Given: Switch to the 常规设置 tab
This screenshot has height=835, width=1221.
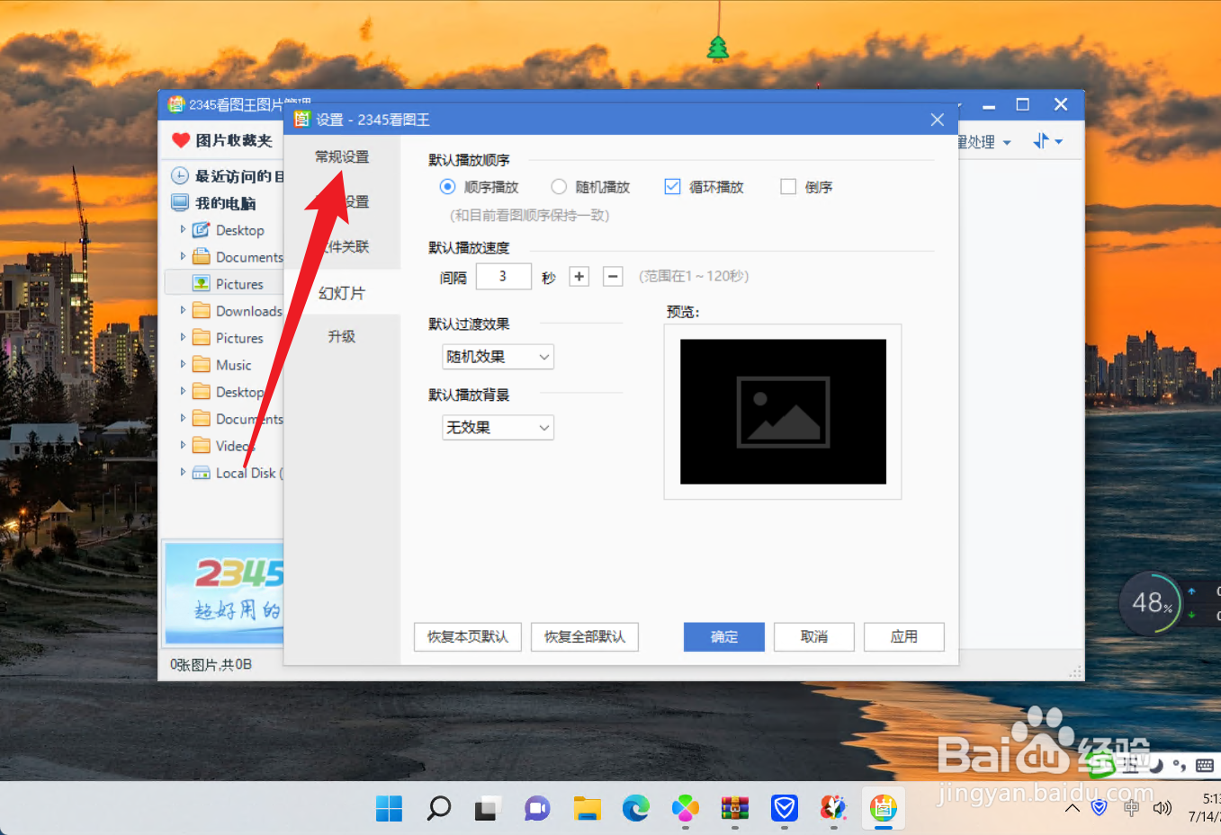Looking at the screenshot, I should (342, 156).
